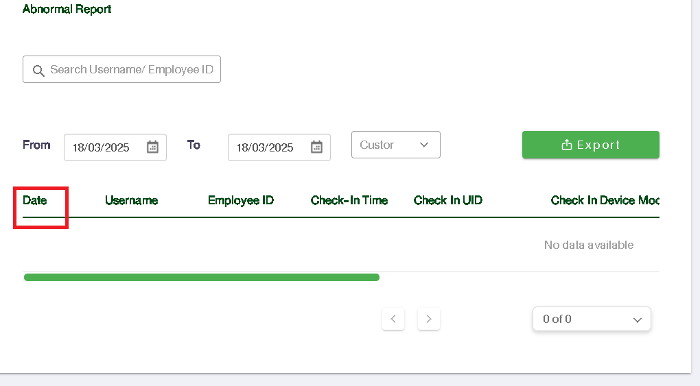Click the chevron arrow in the Custom dropdown
This screenshot has width=700, height=386.
click(424, 145)
